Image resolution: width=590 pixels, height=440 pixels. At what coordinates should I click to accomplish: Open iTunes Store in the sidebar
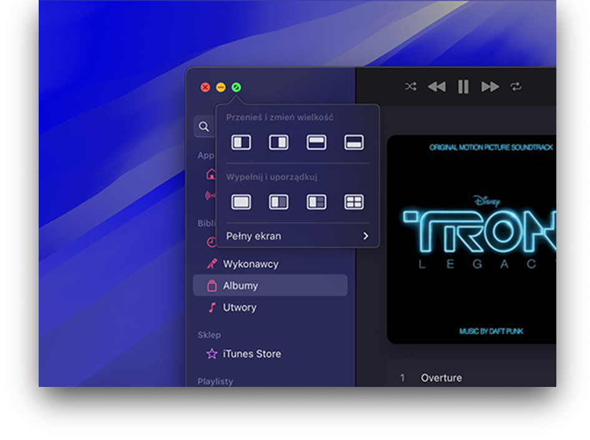point(270,354)
